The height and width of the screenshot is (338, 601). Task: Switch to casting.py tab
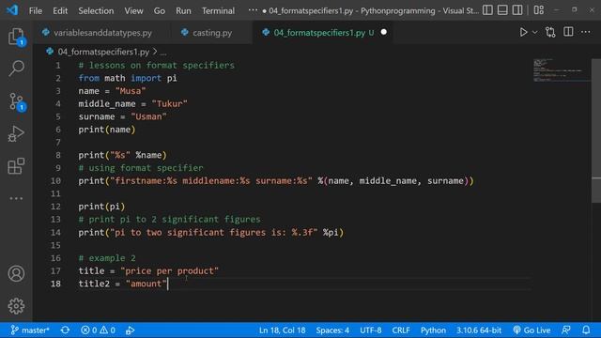(x=212, y=33)
